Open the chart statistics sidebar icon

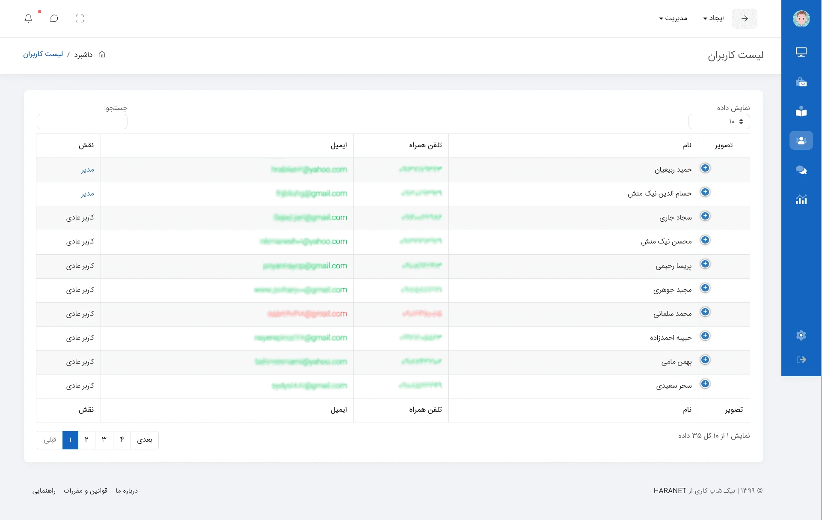[x=801, y=199]
